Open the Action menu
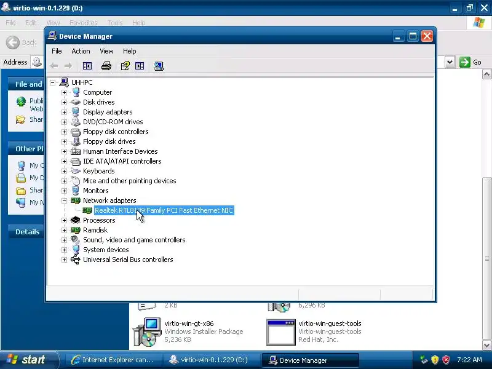Image resolution: width=492 pixels, height=369 pixels. (81, 51)
